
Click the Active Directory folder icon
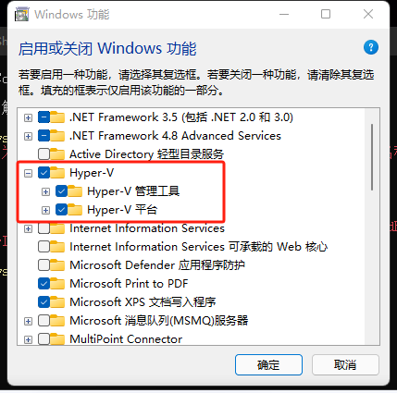coord(57,154)
